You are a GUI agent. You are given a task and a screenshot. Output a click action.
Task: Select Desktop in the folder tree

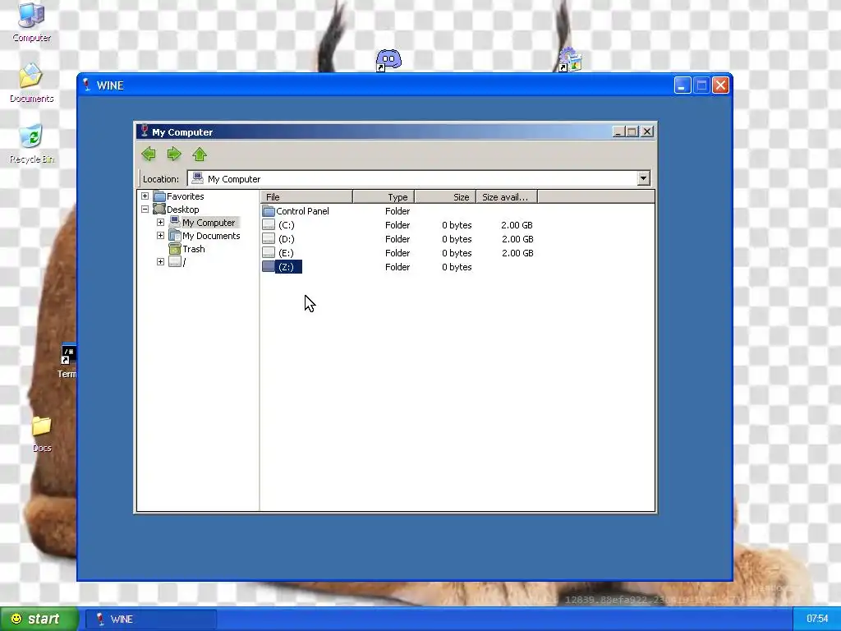[x=182, y=210]
